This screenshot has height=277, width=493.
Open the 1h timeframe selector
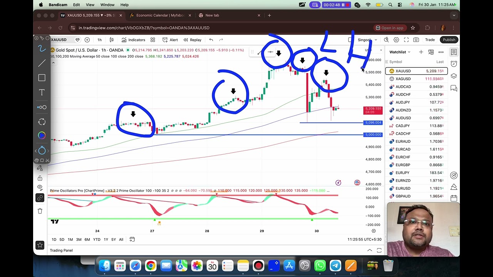(x=99, y=40)
